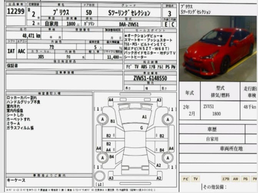Click the 3U5 color code cell

coord(41,57)
